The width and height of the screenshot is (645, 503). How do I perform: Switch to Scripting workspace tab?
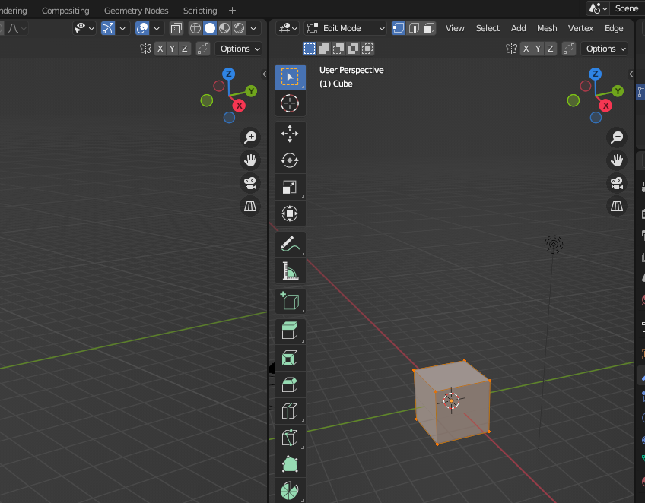coord(200,11)
